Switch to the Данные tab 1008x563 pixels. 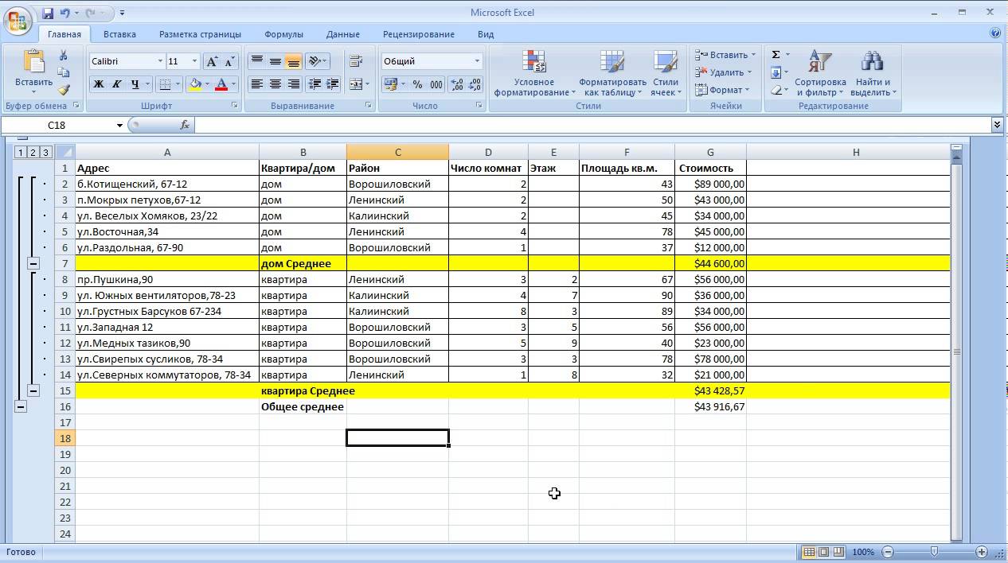342,34
